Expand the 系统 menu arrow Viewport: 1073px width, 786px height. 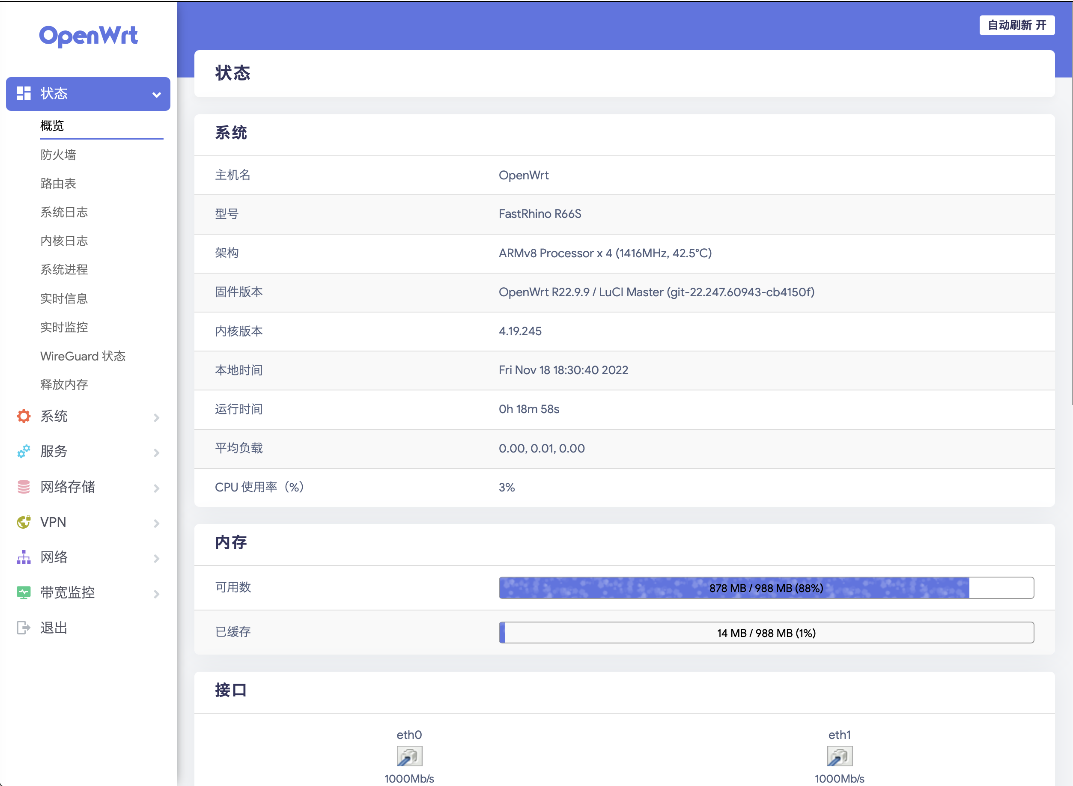point(156,418)
